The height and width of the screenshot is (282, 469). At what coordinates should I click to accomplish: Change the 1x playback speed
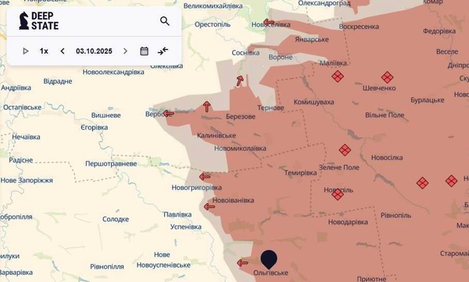[x=44, y=51]
